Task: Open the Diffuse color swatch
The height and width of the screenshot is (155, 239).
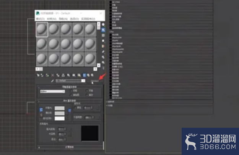Action: (x=60, y=113)
